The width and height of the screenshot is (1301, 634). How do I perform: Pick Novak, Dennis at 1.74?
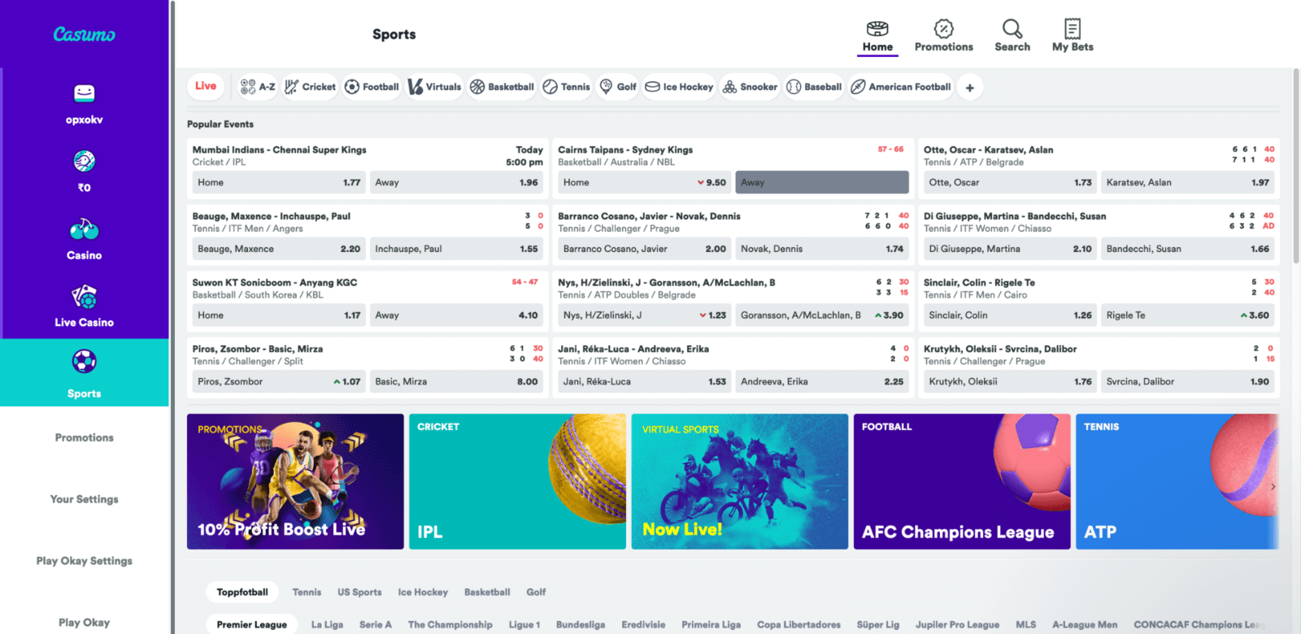(x=822, y=249)
